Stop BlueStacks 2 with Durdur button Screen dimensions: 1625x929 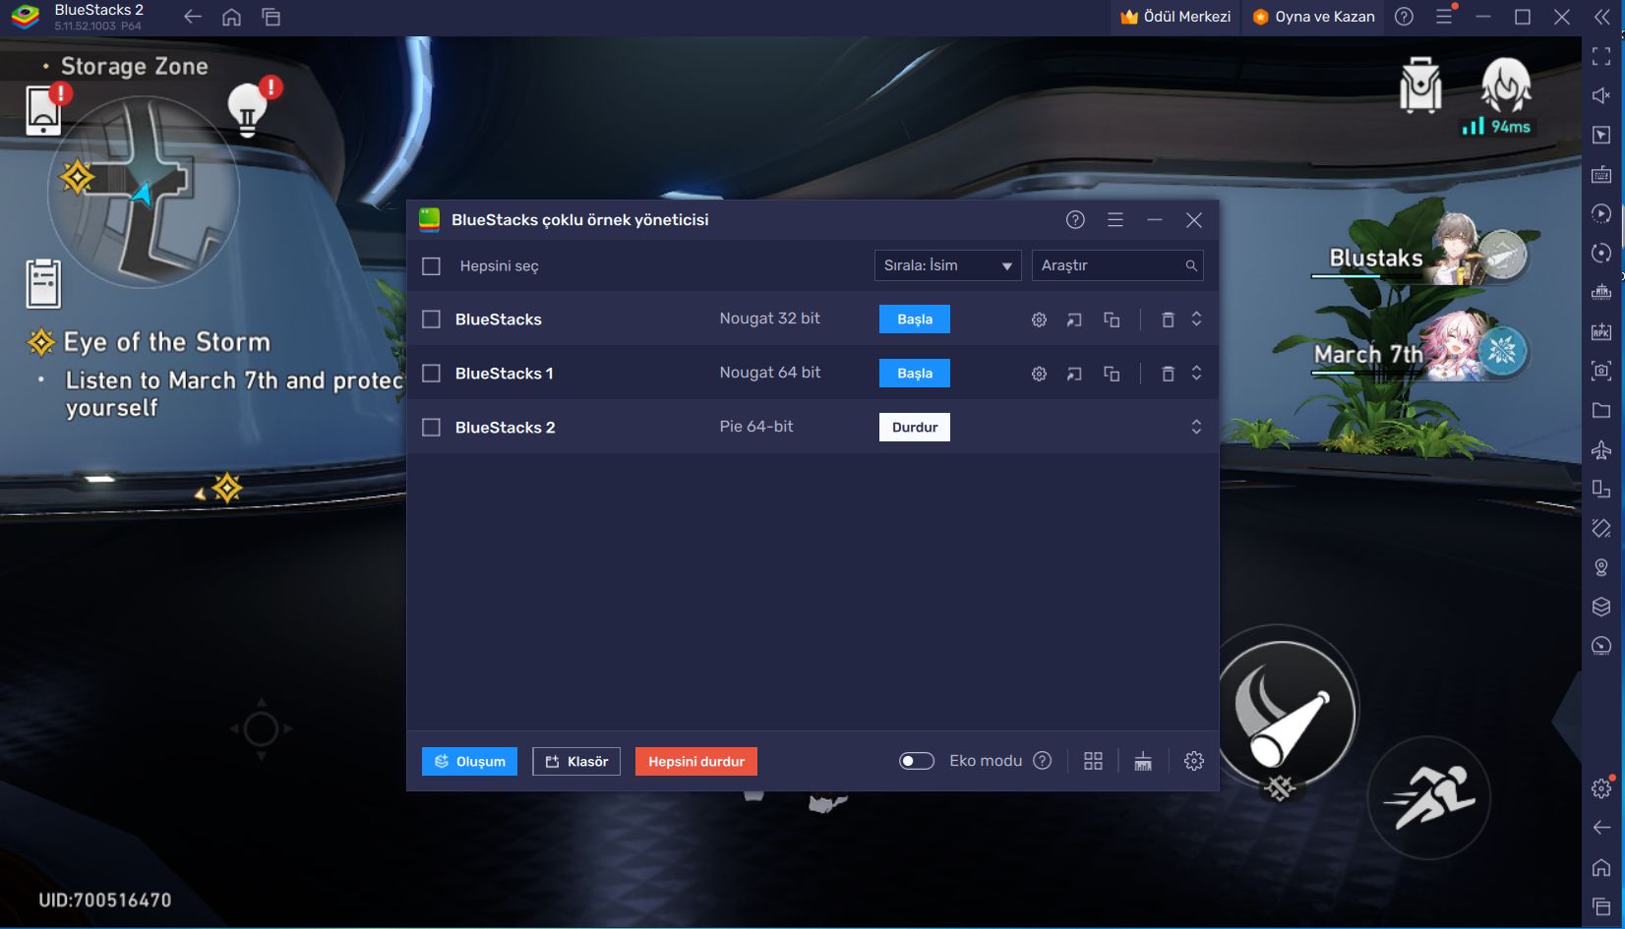[x=915, y=428]
